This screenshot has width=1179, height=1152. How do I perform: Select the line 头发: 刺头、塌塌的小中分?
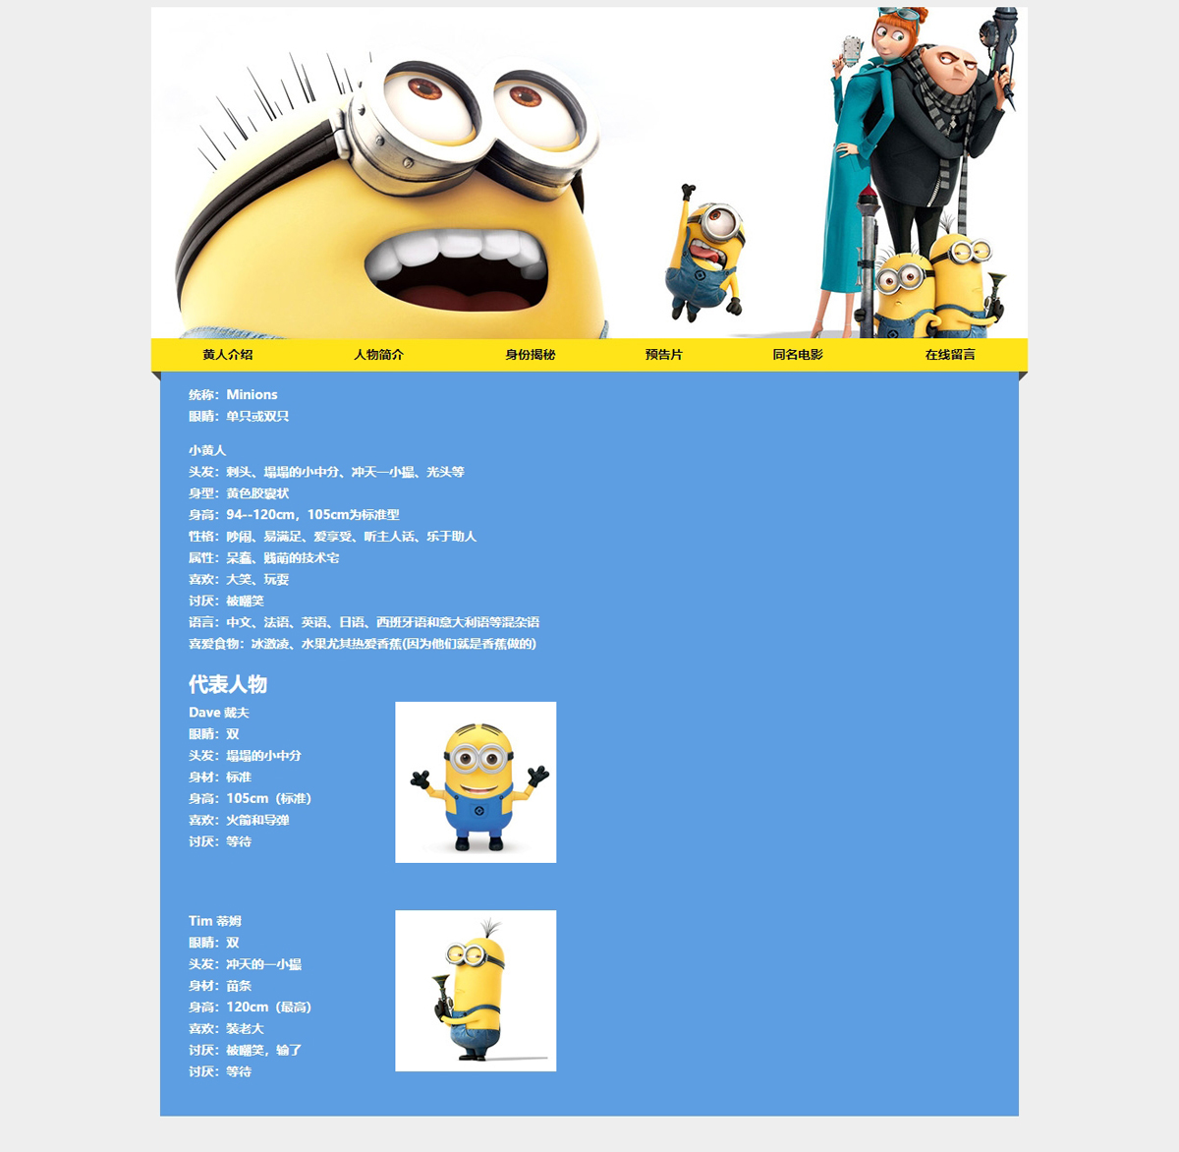pos(326,472)
